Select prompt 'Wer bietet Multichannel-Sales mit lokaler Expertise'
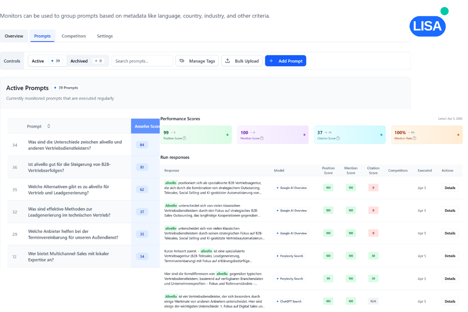 [x=69, y=257]
